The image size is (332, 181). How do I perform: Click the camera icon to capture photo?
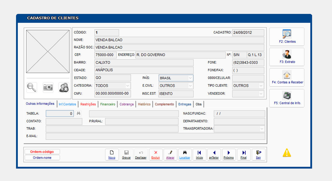coord(48,88)
